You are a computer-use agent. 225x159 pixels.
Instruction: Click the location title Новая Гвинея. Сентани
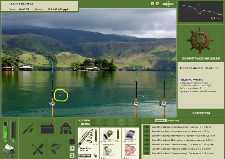click(x=199, y=68)
